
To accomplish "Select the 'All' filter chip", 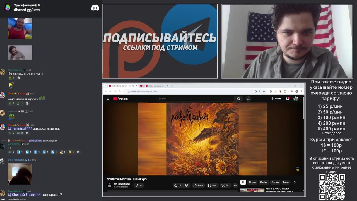I will 243,182.
